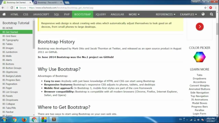Open BS Typography in sidebar
The width and height of the screenshot is (219, 123).
11,40
